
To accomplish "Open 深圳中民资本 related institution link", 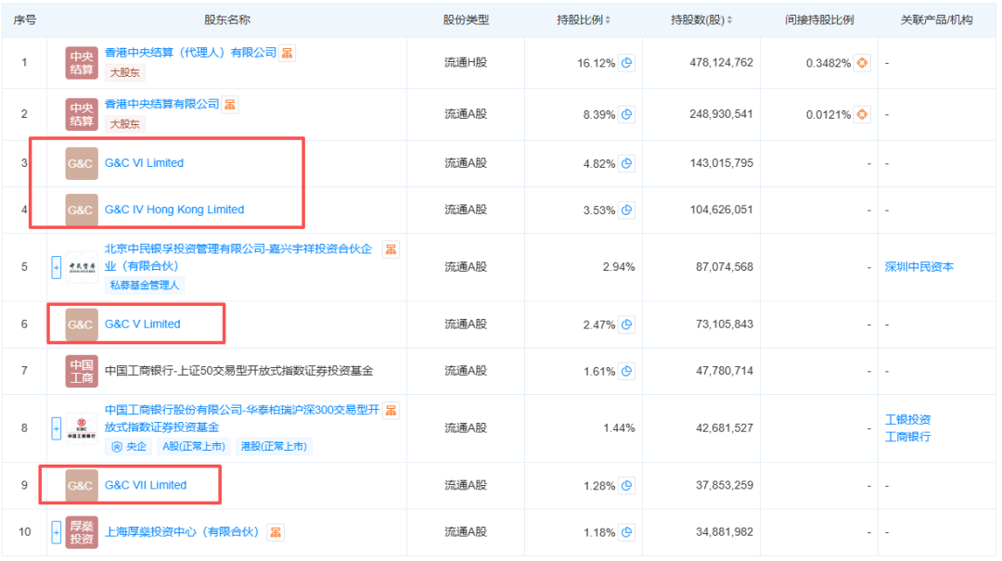I will click(918, 267).
